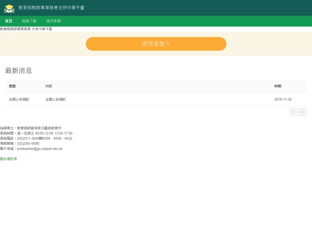The width and height of the screenshot is (312, 234).
Task: Go to next news page arrow
Action: click(302, 112)
